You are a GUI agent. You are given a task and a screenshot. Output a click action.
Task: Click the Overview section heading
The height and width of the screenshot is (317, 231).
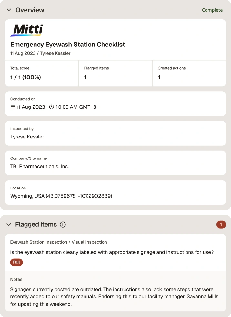click(30, 10)
